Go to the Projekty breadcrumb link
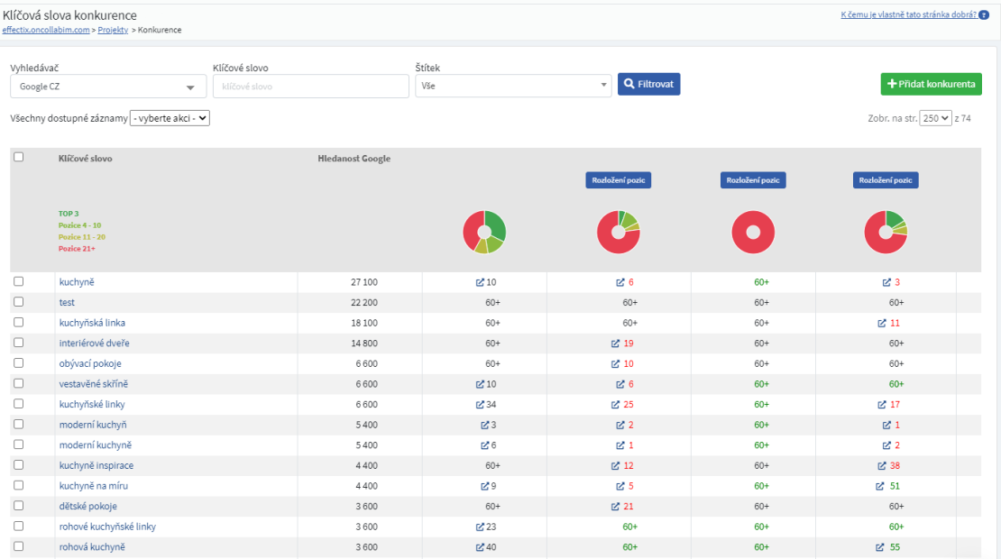 click(x=113, y=30)
